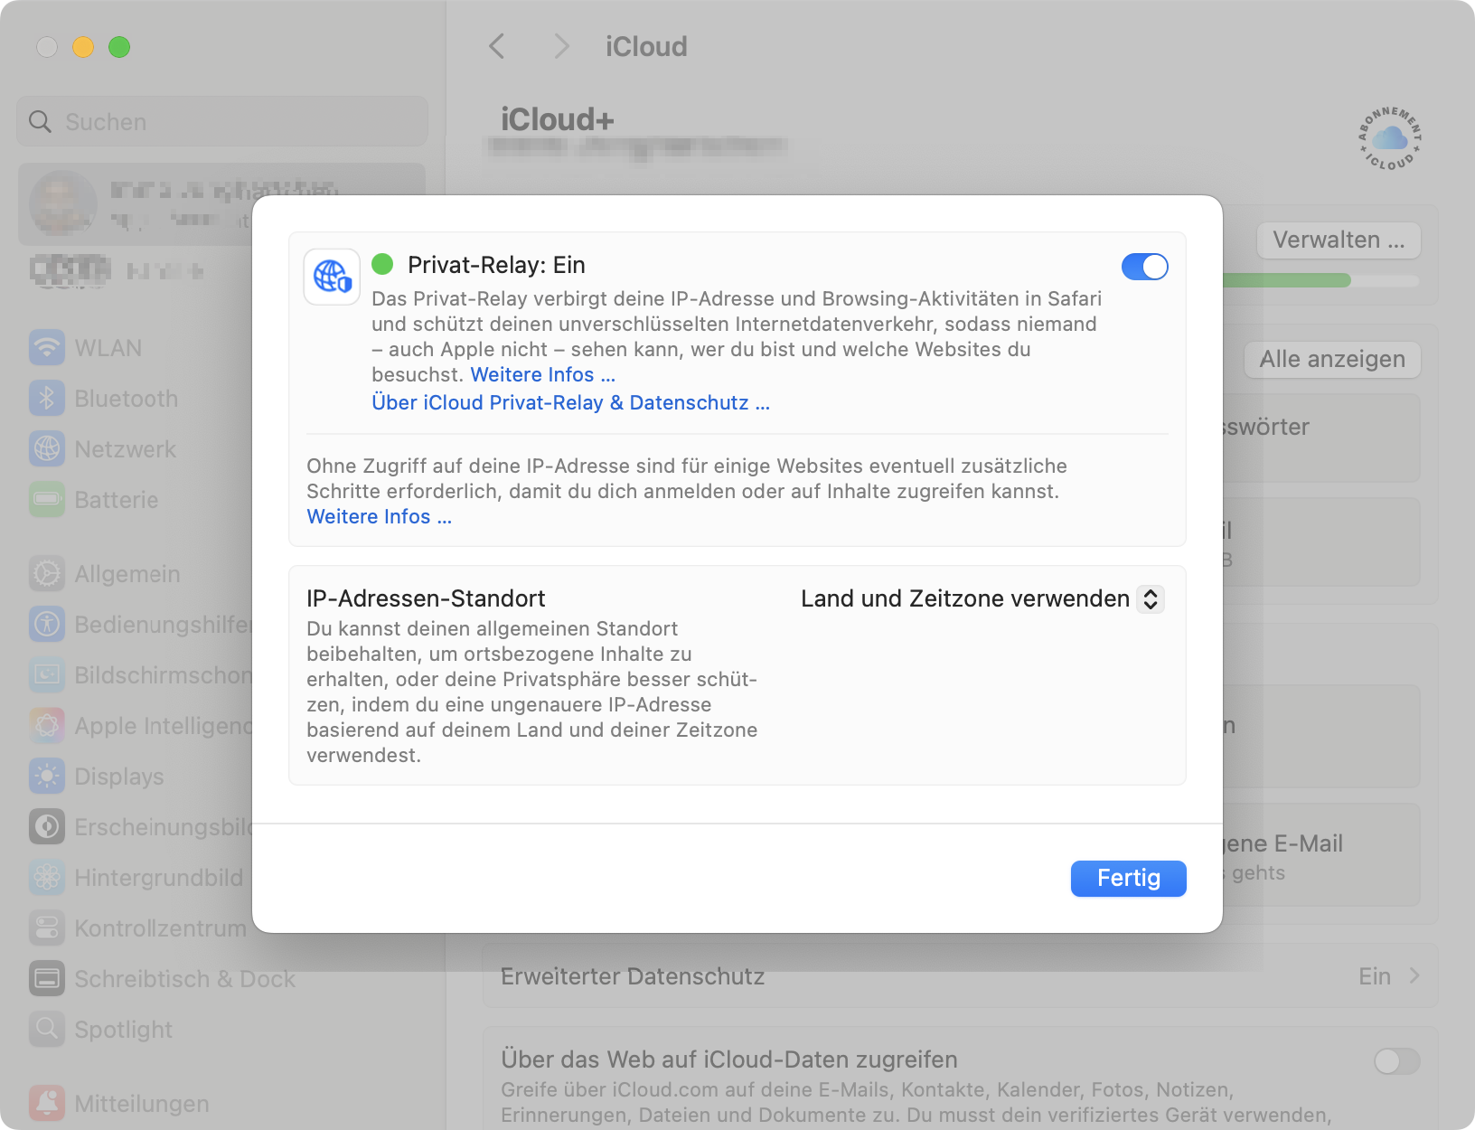This screenshot has width=1475, height=1130.
Task: Open Weitere Infos link below anmelden text
Action: pyautogui.click(x=379, y=516)
